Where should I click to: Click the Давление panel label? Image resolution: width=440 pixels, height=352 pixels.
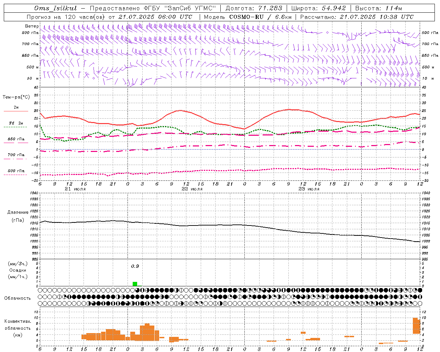[18, 212]
